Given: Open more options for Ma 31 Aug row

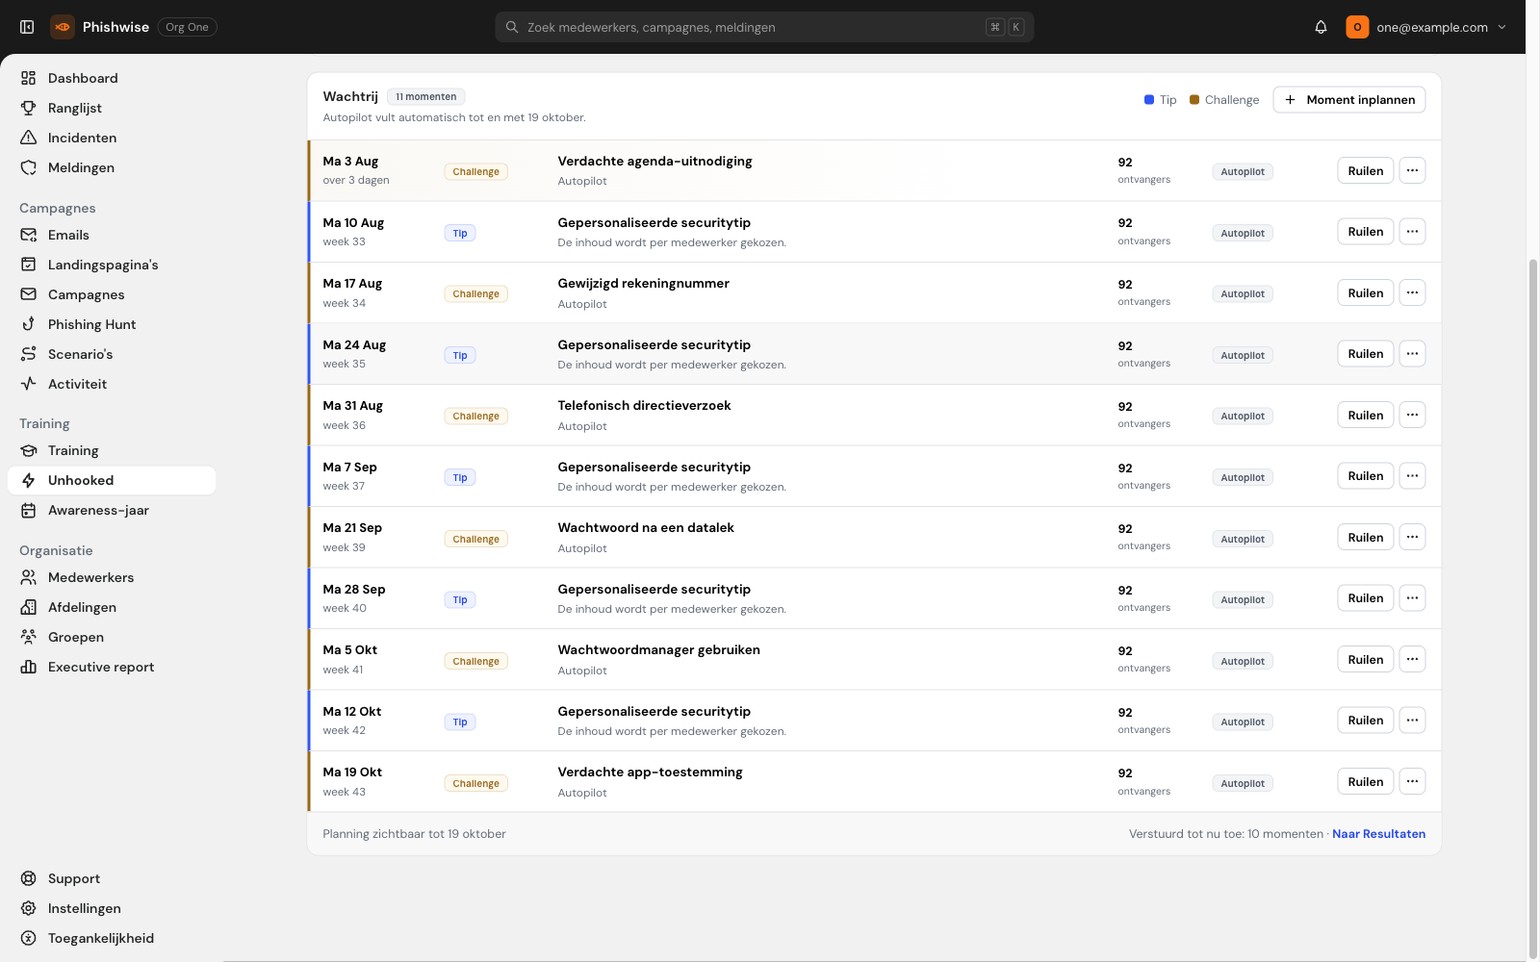Looking at the screenshot, I should 1412,415.
